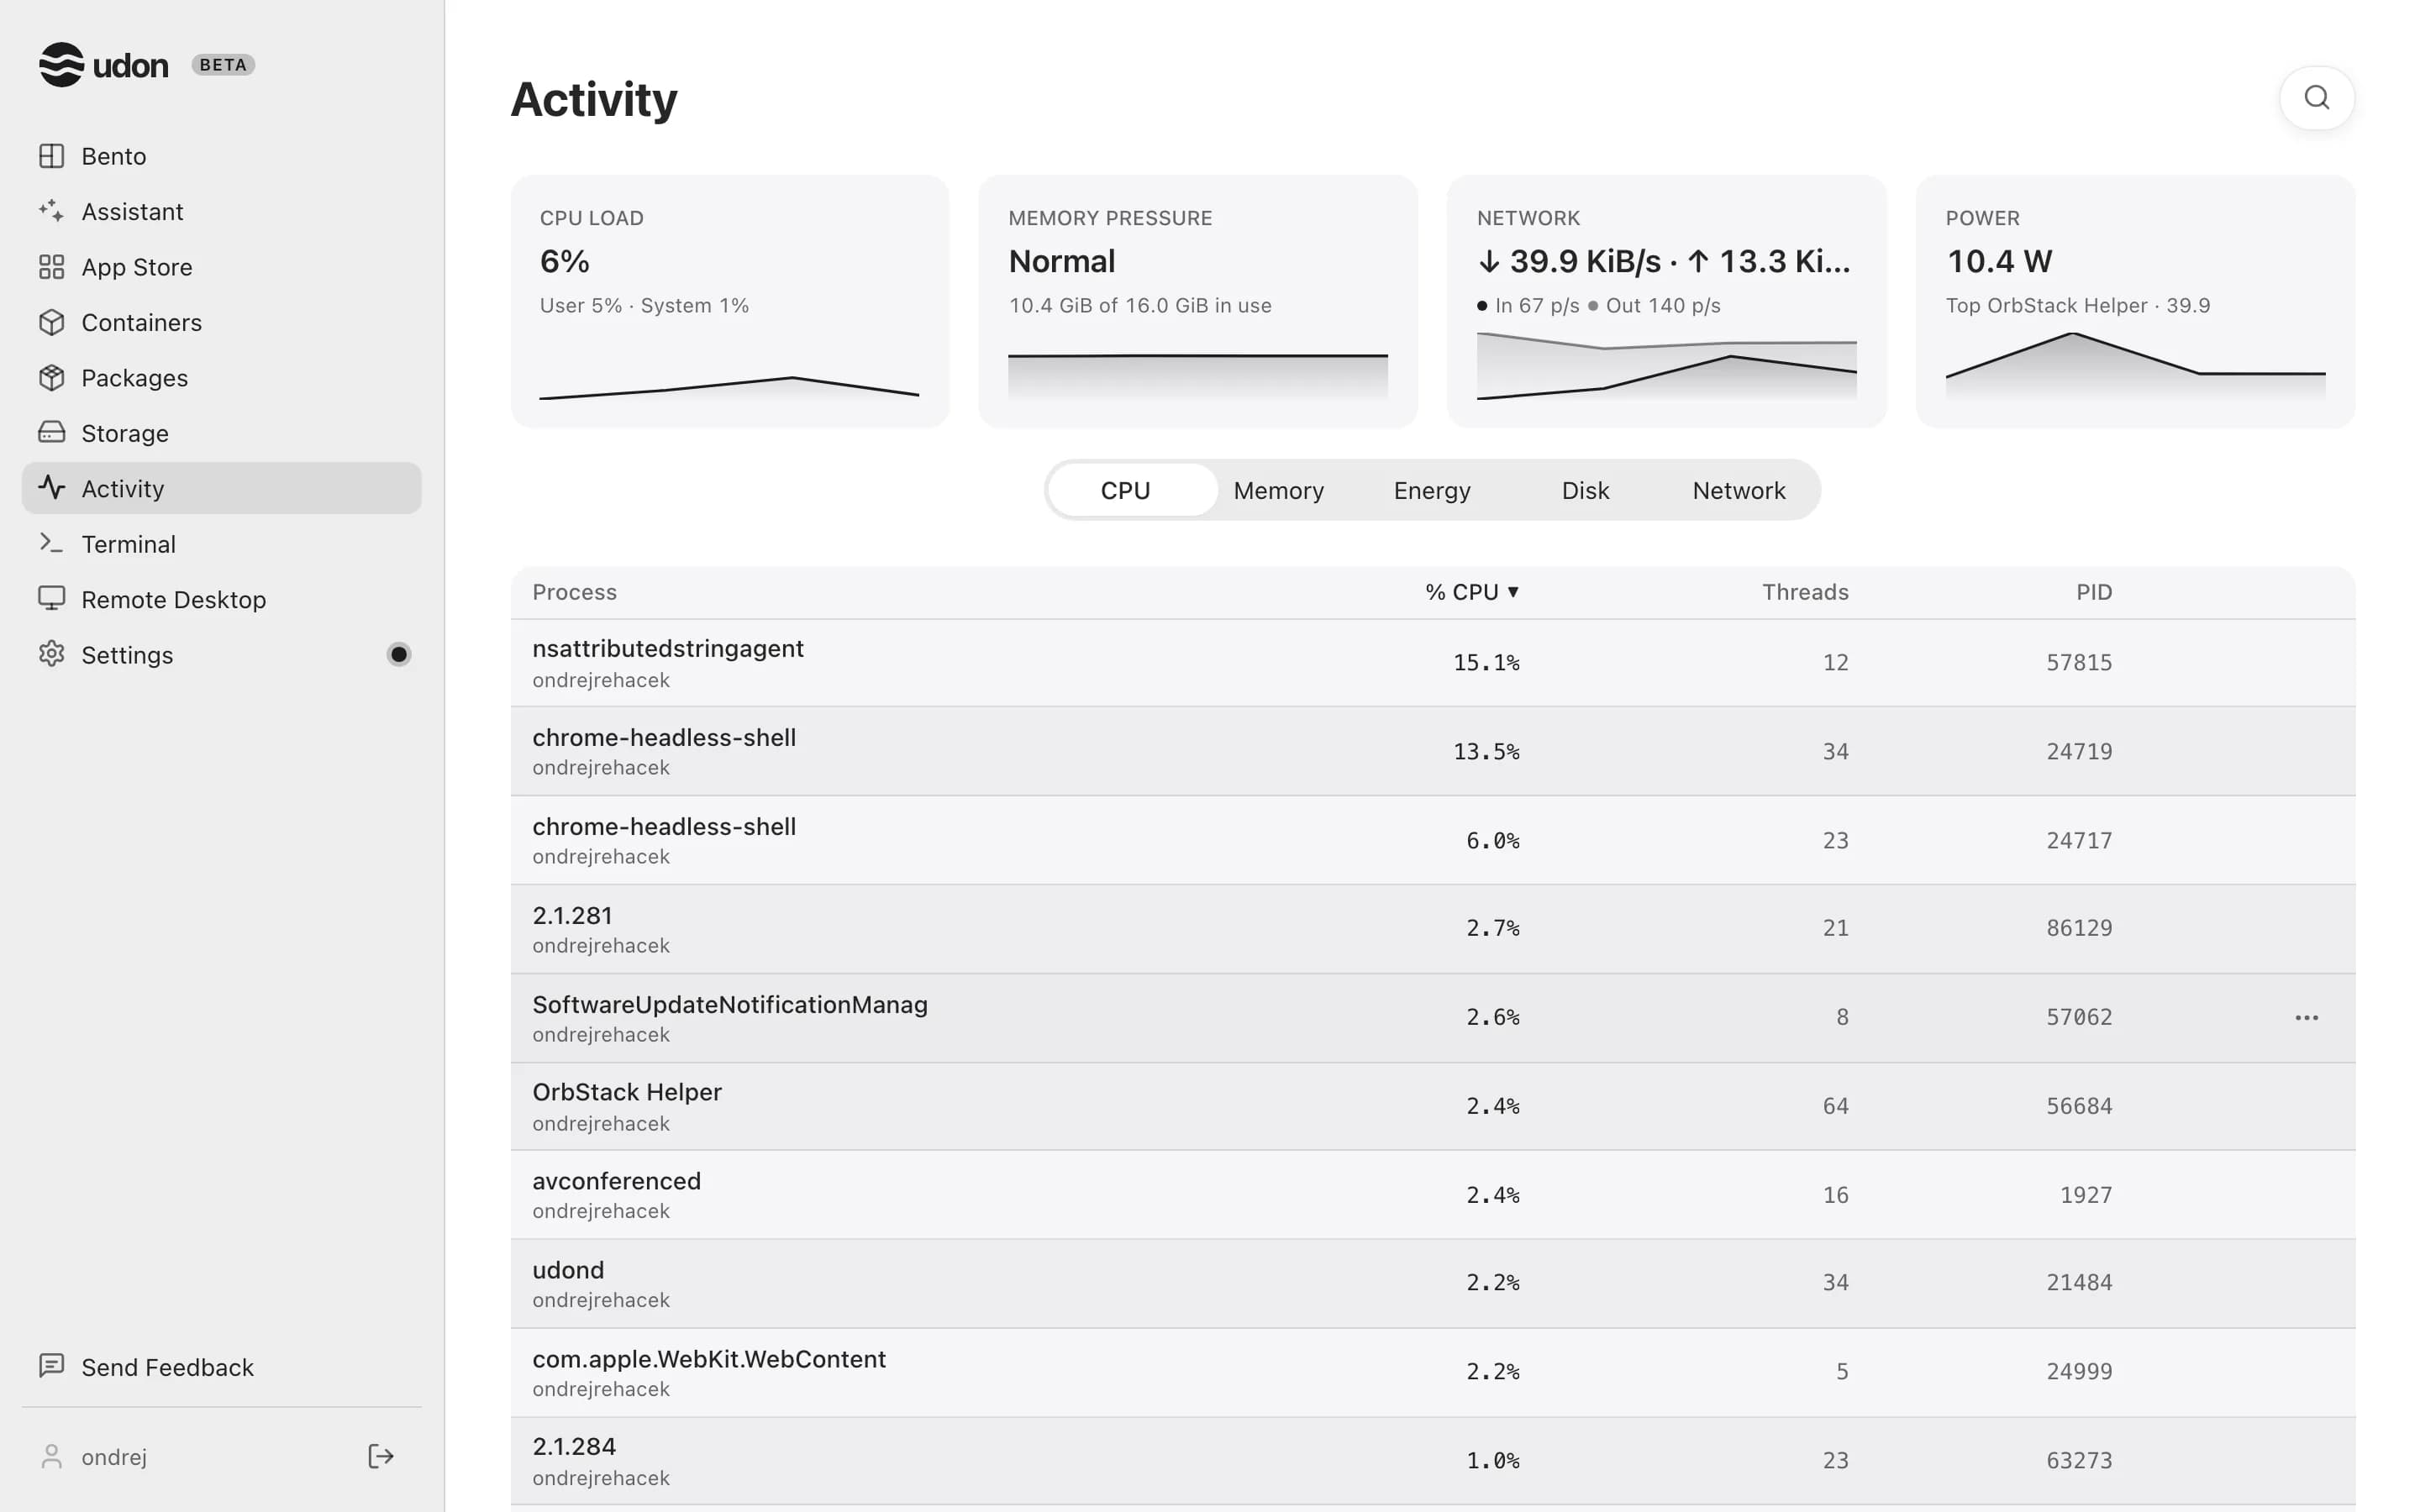The image size is (2420, 1512).
Task: Open the search magnifier button
Action: [2316, 98]
